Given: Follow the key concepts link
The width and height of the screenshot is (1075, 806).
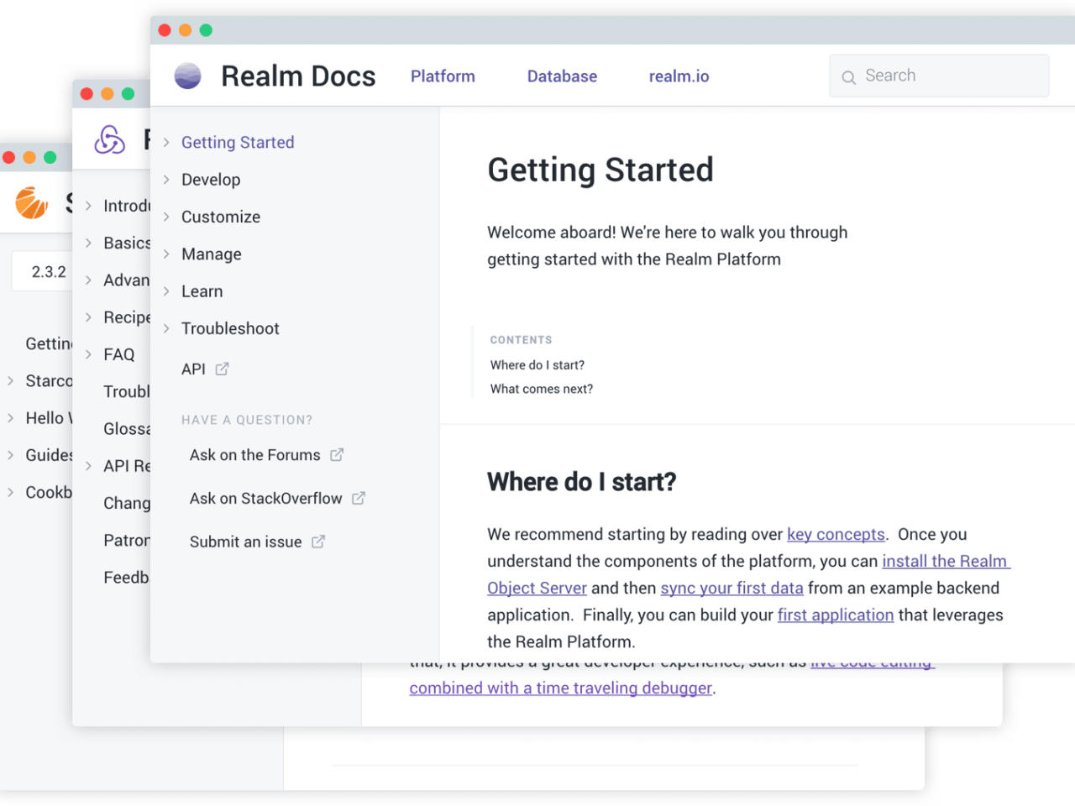Looking at the screenshot, I should click(x=836, y=534).
